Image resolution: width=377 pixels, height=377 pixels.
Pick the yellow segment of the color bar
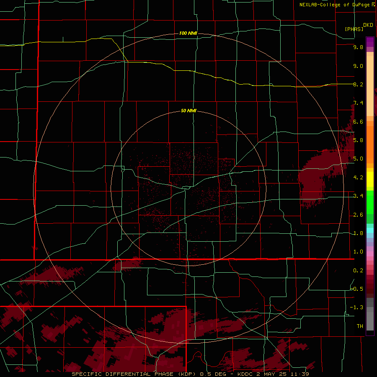pyautogui.click(x=370, y=179)
